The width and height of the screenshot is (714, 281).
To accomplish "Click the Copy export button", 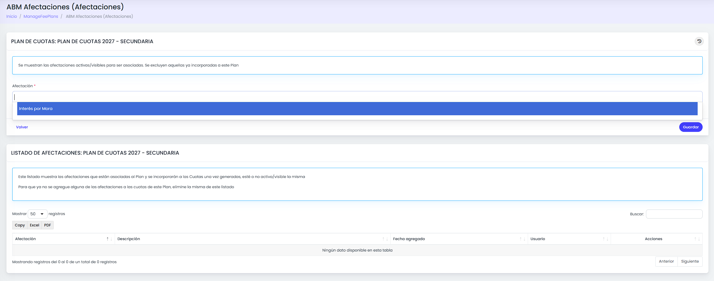I will pyautogui.click(x=20, y=225).
